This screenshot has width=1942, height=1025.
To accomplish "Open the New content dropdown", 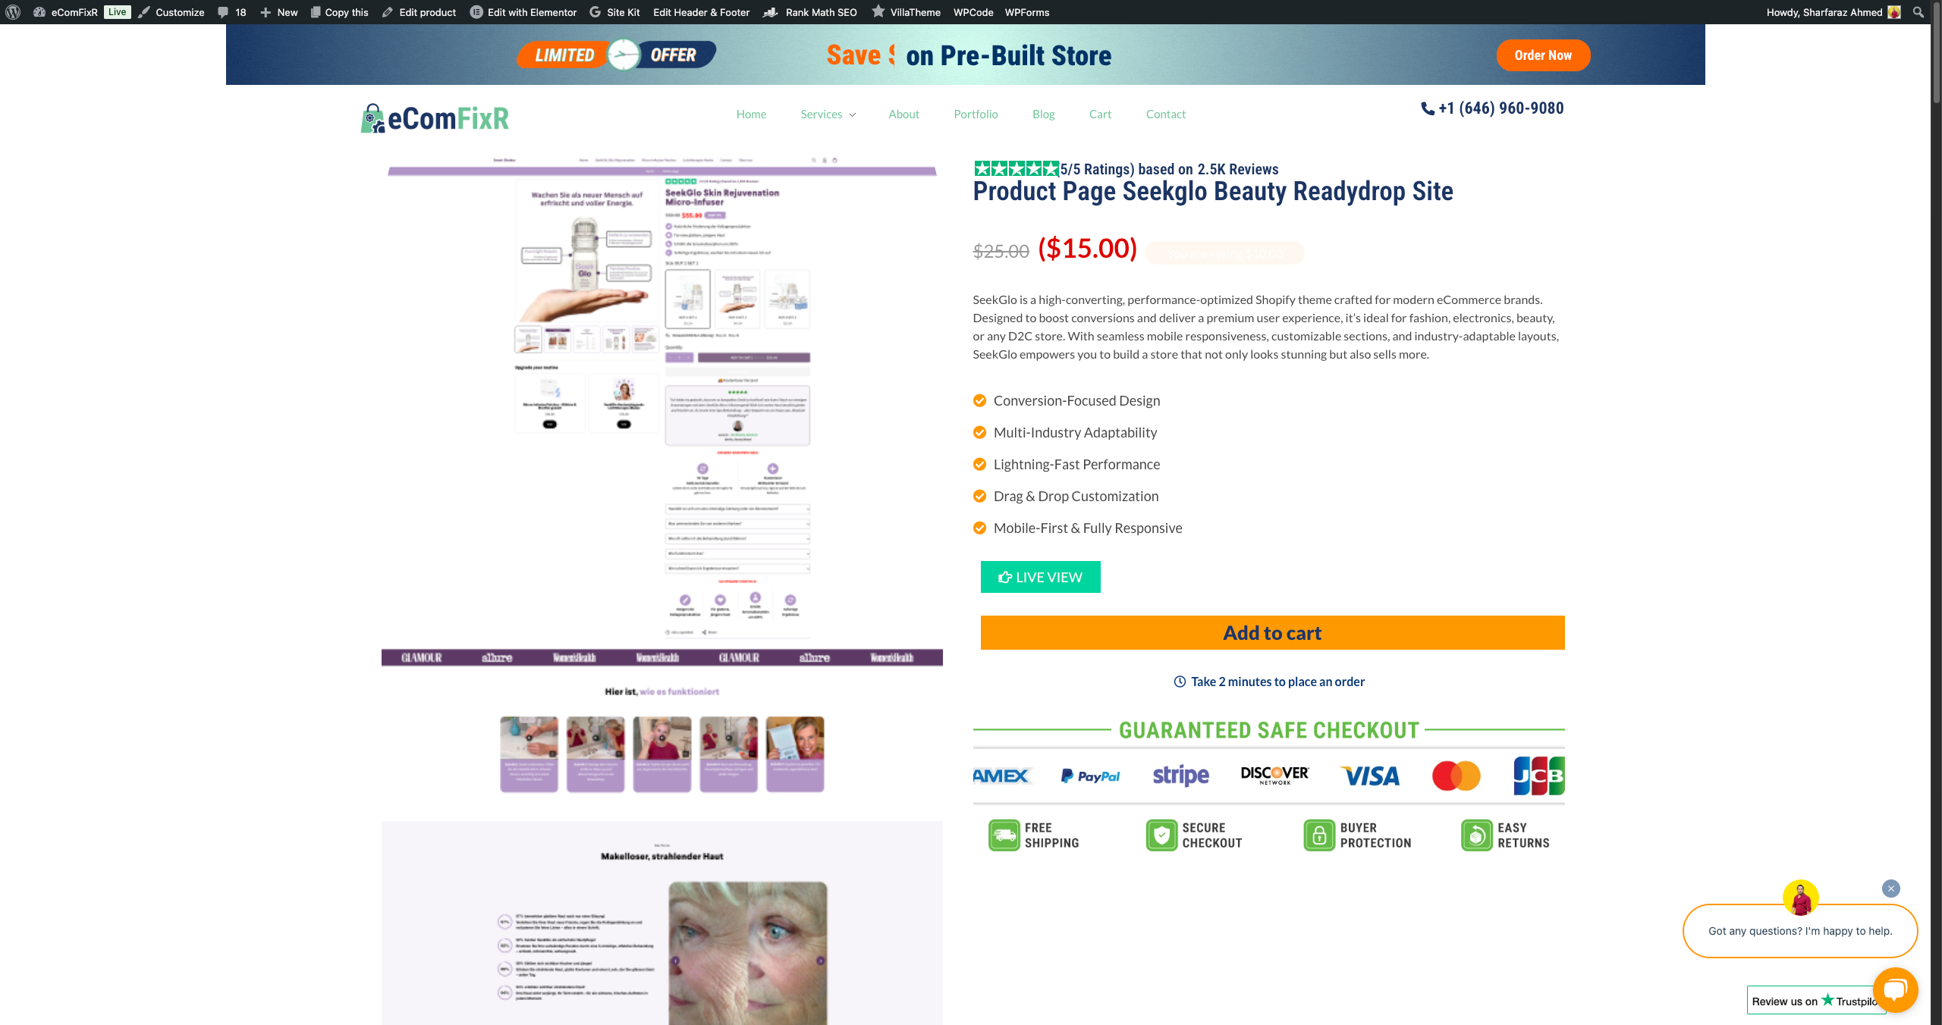I will (279, 12).
